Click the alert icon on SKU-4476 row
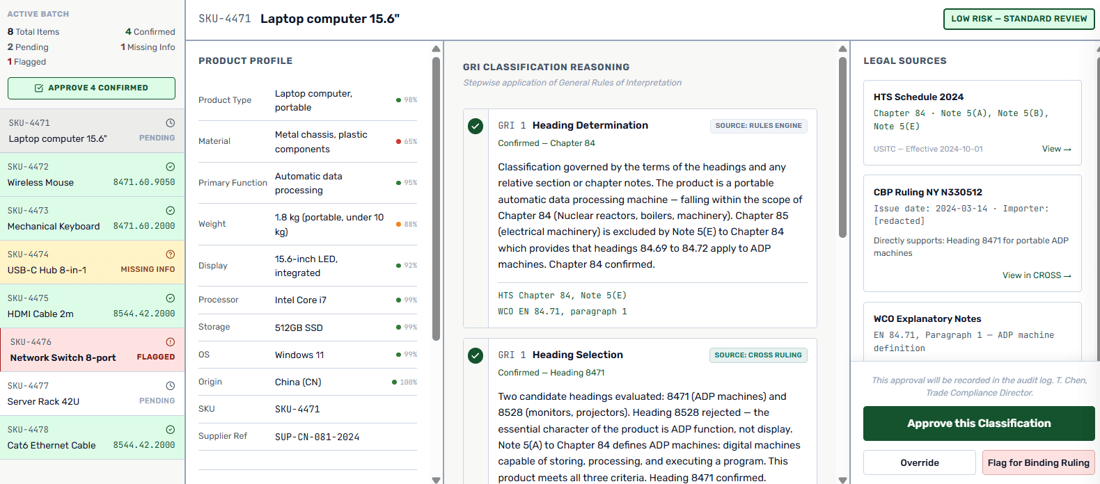 pyautogui.click(x=171, y=342)
